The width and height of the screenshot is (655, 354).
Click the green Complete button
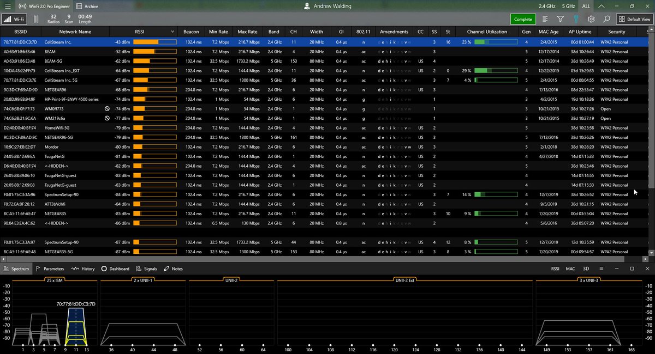[523, 19]
